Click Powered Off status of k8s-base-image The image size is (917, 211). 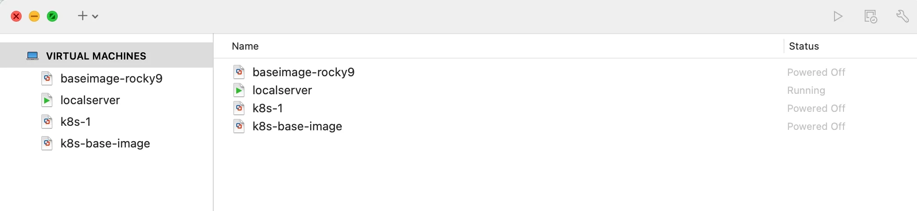coord(816,126)
